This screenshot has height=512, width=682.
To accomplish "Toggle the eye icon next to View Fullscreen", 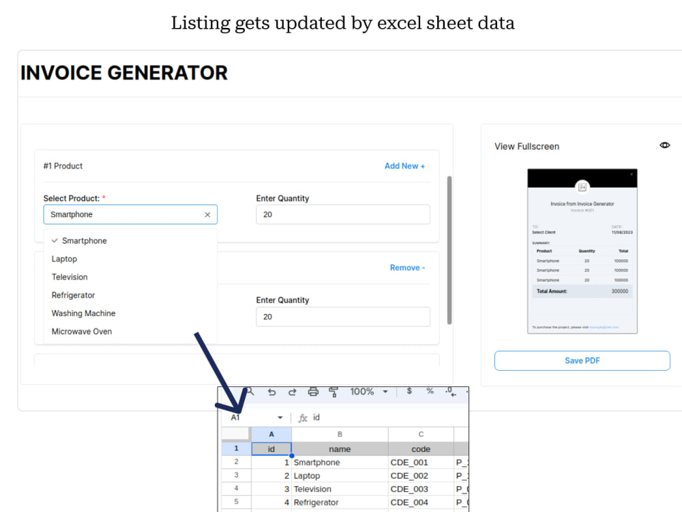I will 664,145.
